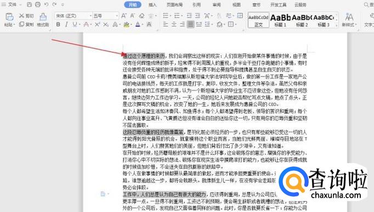Click the Cut (剪切) scissors icon
The height and width of the screenshot is (212, 374).
tap(22, 16)
